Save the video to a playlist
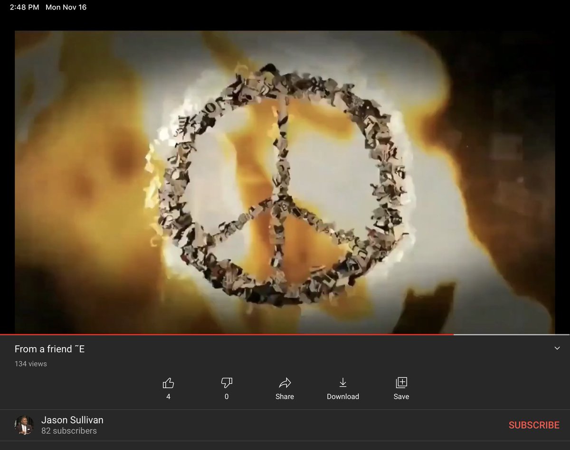This screenshot has width=570, height=450. [401, 382]
